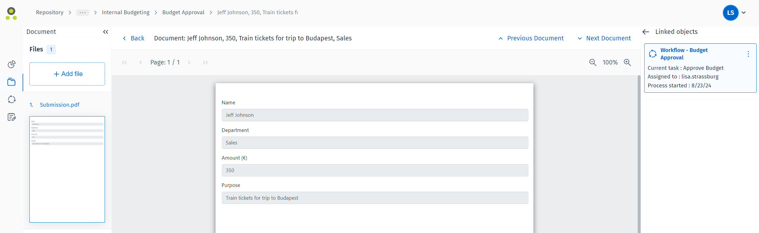
Task: Open the workflow card three-dot menu
Action: [x=748, y=54]
